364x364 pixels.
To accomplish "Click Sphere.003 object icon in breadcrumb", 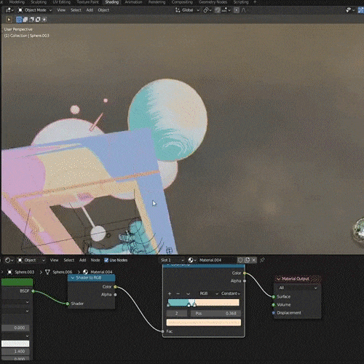I will pos(9,272).
